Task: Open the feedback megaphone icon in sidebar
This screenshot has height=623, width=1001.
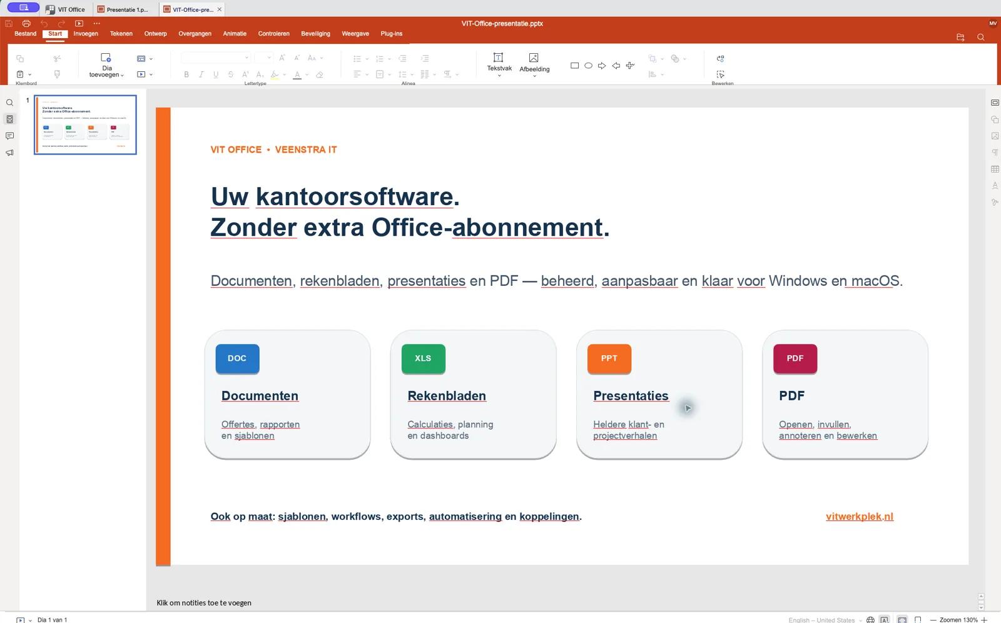Action: click(9, 153)
